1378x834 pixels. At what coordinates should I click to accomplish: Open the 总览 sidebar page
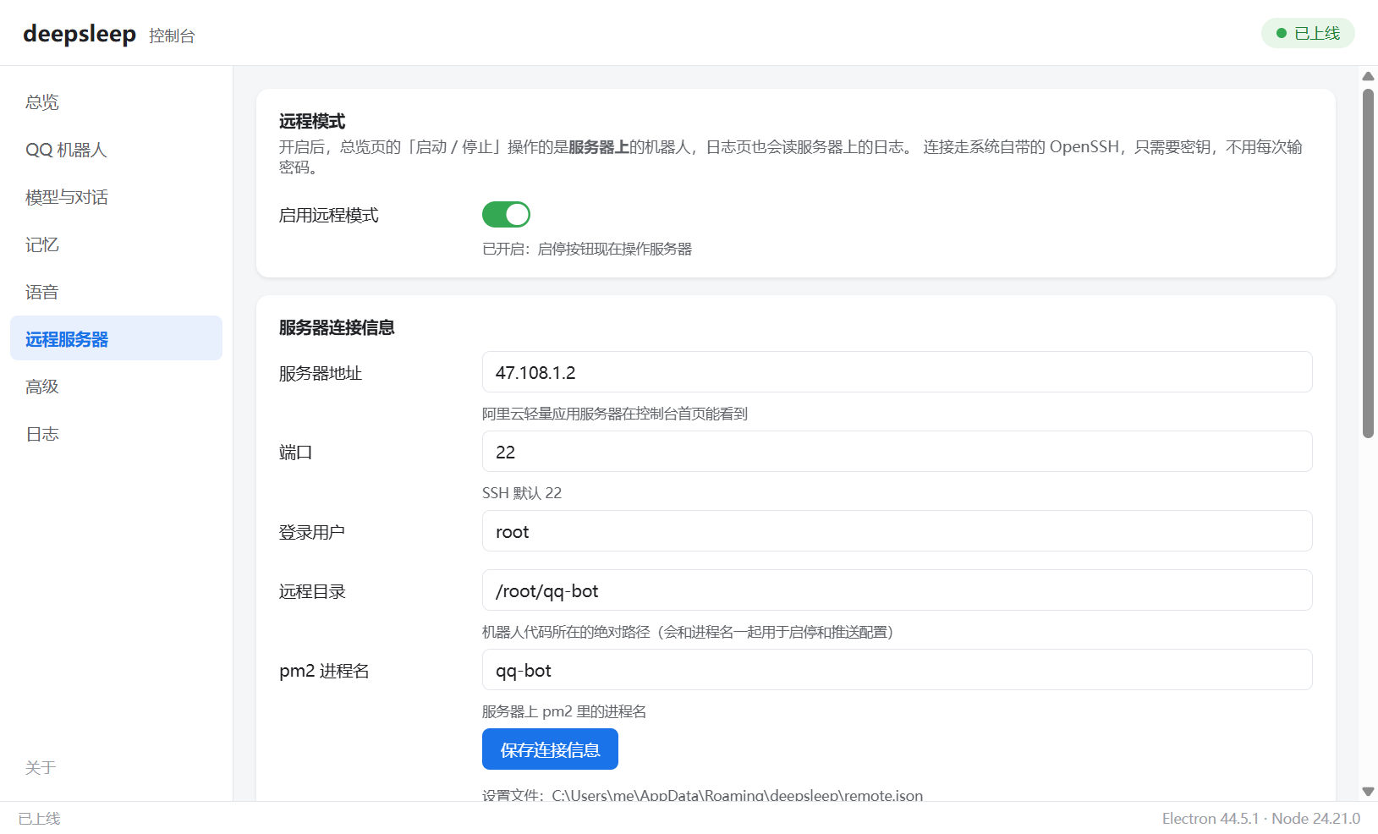point(116,102)
